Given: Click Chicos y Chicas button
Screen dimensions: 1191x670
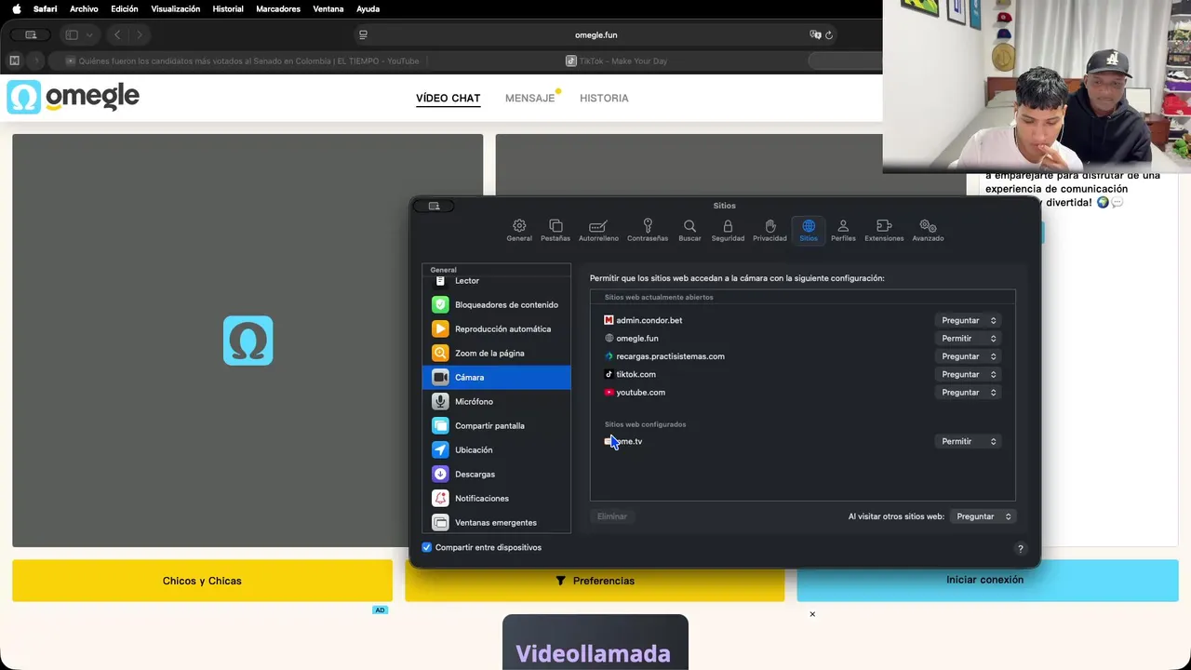Looking at the screenshot, I should (202, 581).
